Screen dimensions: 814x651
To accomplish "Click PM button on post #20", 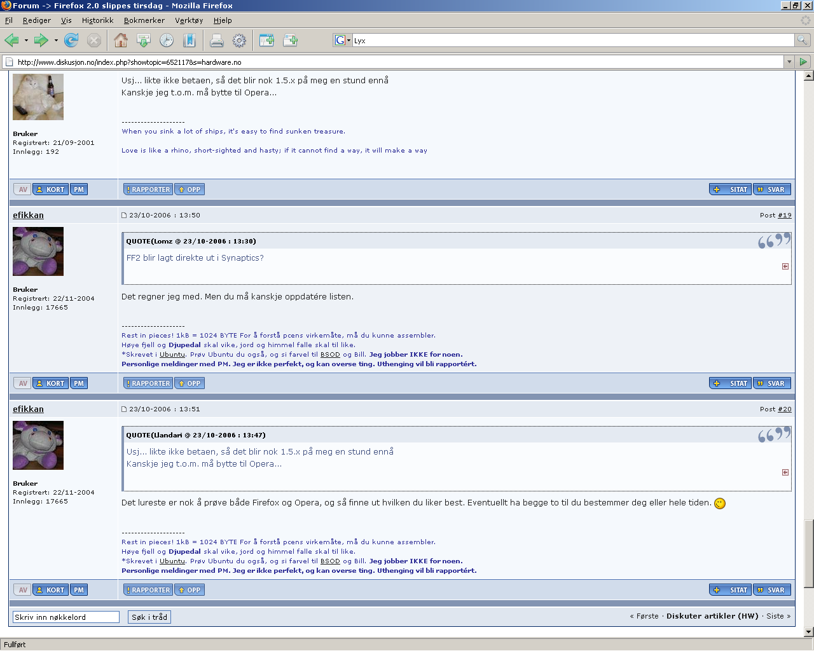I will (79, 590).
